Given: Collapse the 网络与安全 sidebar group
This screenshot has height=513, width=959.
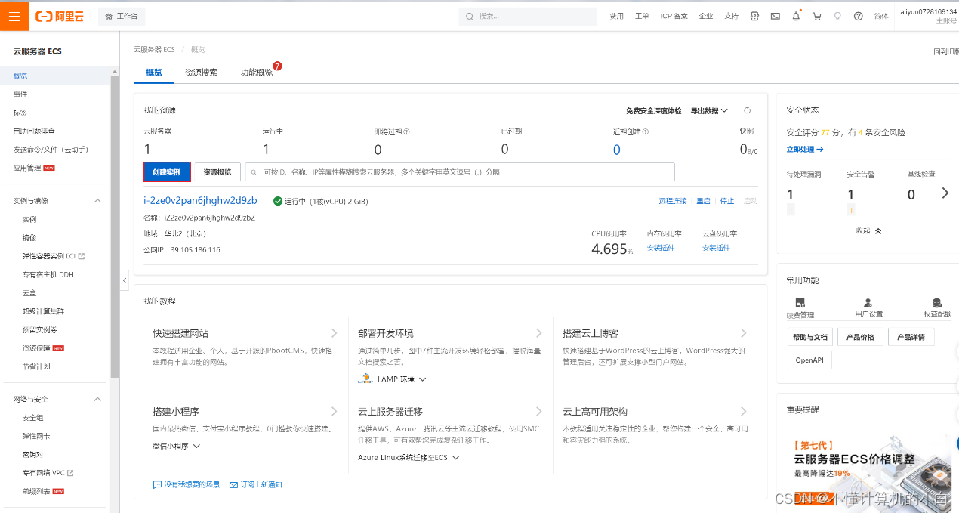Looking at the screenshot, I should click(97, 399).
